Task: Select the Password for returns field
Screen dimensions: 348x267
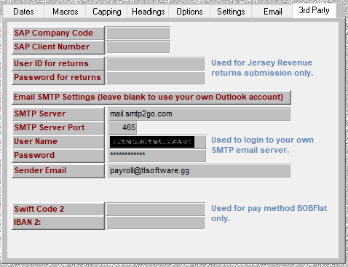Action: (156, 78)
